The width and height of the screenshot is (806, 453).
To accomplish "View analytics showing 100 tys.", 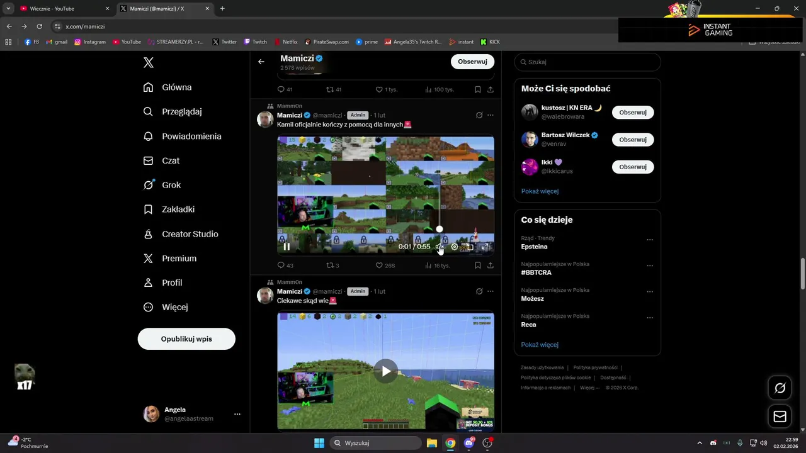I will (440, 89).
